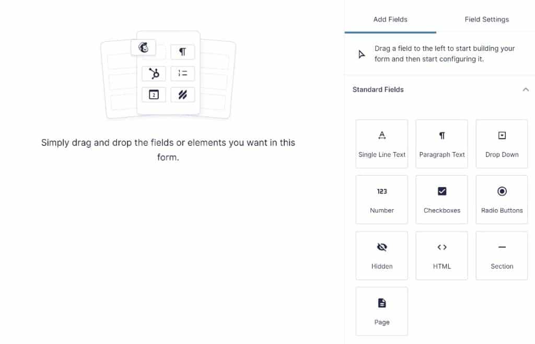Open the Add Fields tab
The width and height of the screenshot is (535, 344).
(x=390, y=19)
